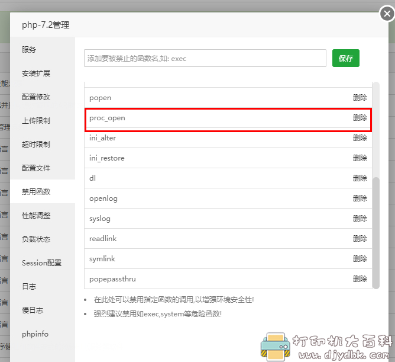
Task: View phpinfo tab
Action: (x=35, y=334)
